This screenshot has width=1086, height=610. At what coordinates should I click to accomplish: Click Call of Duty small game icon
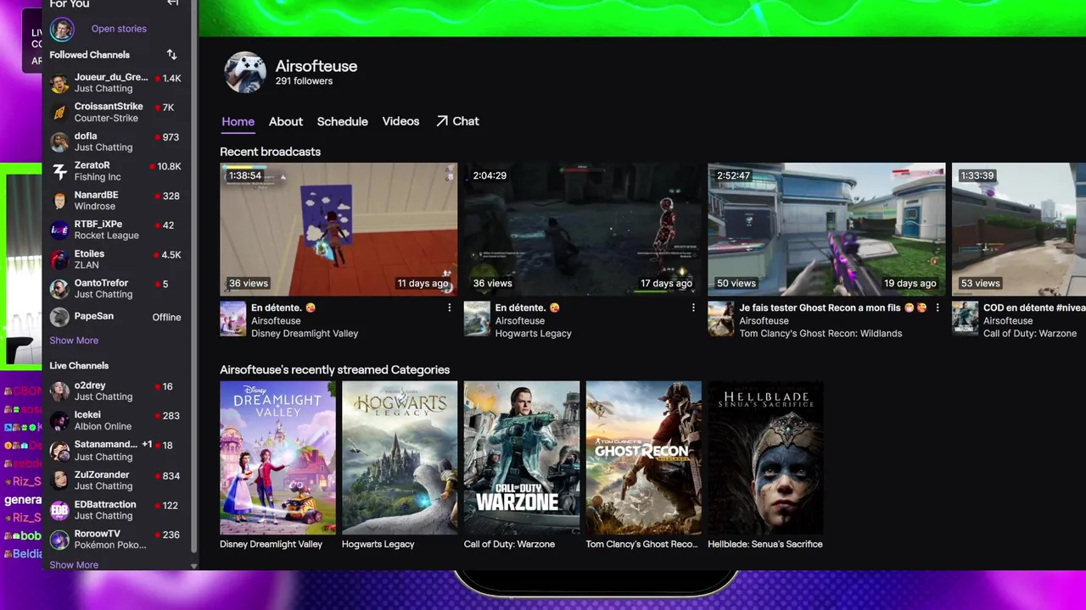click(x=965, y=319)
